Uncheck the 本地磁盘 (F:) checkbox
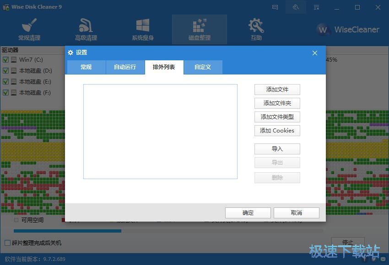This screenshot has width=389, height=265. [5, 92]
